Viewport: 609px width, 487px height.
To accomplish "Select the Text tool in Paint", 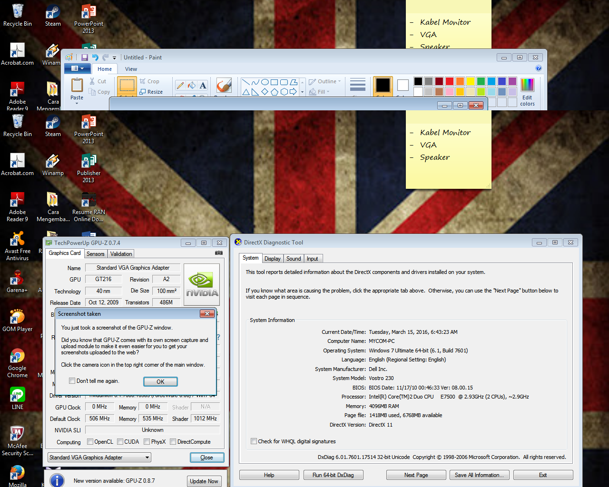I will click(x=203, y=86).
